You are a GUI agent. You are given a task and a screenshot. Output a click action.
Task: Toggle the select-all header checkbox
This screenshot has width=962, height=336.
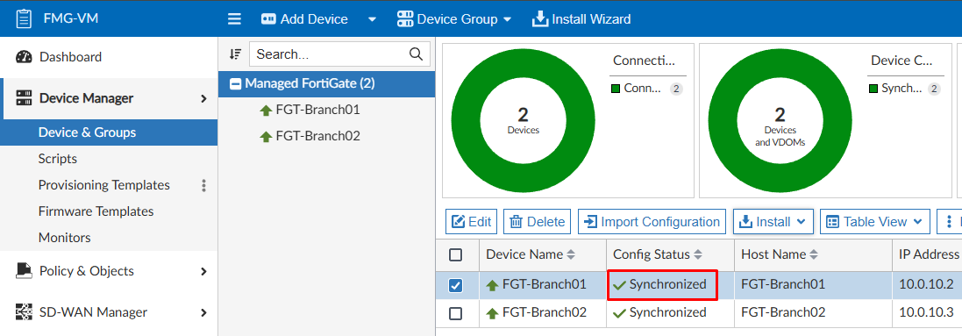456,255
